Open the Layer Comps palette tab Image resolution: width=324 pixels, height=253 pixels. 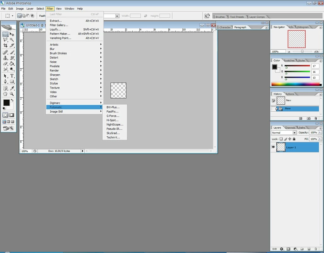[x=257, y=17]
